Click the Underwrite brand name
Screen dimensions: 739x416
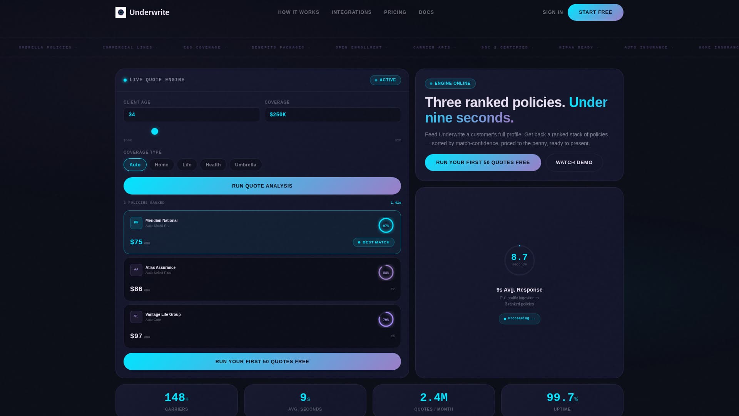149,12
